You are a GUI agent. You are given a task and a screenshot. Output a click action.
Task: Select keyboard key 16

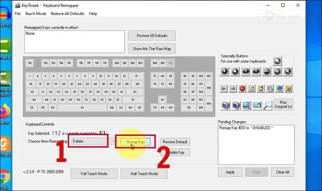(x=31, y=84)
